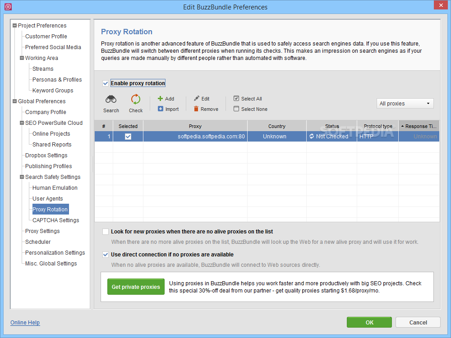Click the HTTP protocol cell
The width and height of the screenshot is (451, 338).
click(x=377, y=137)
